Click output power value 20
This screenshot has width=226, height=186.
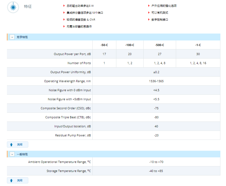coord(130,54)
